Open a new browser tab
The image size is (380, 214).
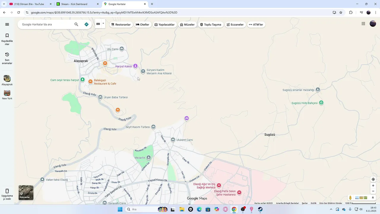pyautogui.click(x=152, y=4)
